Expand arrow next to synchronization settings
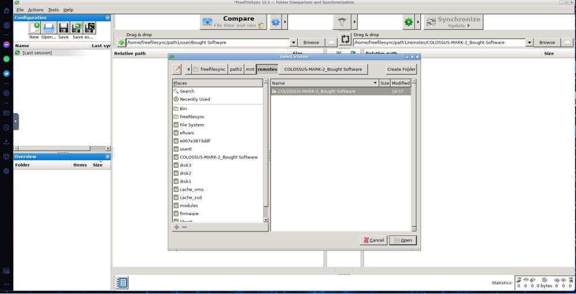The image size is (576, 294). pyautogui.click(x=418, y=22)
